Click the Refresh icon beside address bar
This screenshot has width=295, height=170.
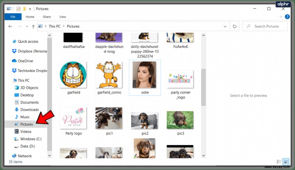pyautogui.click(x=235, y=26)
